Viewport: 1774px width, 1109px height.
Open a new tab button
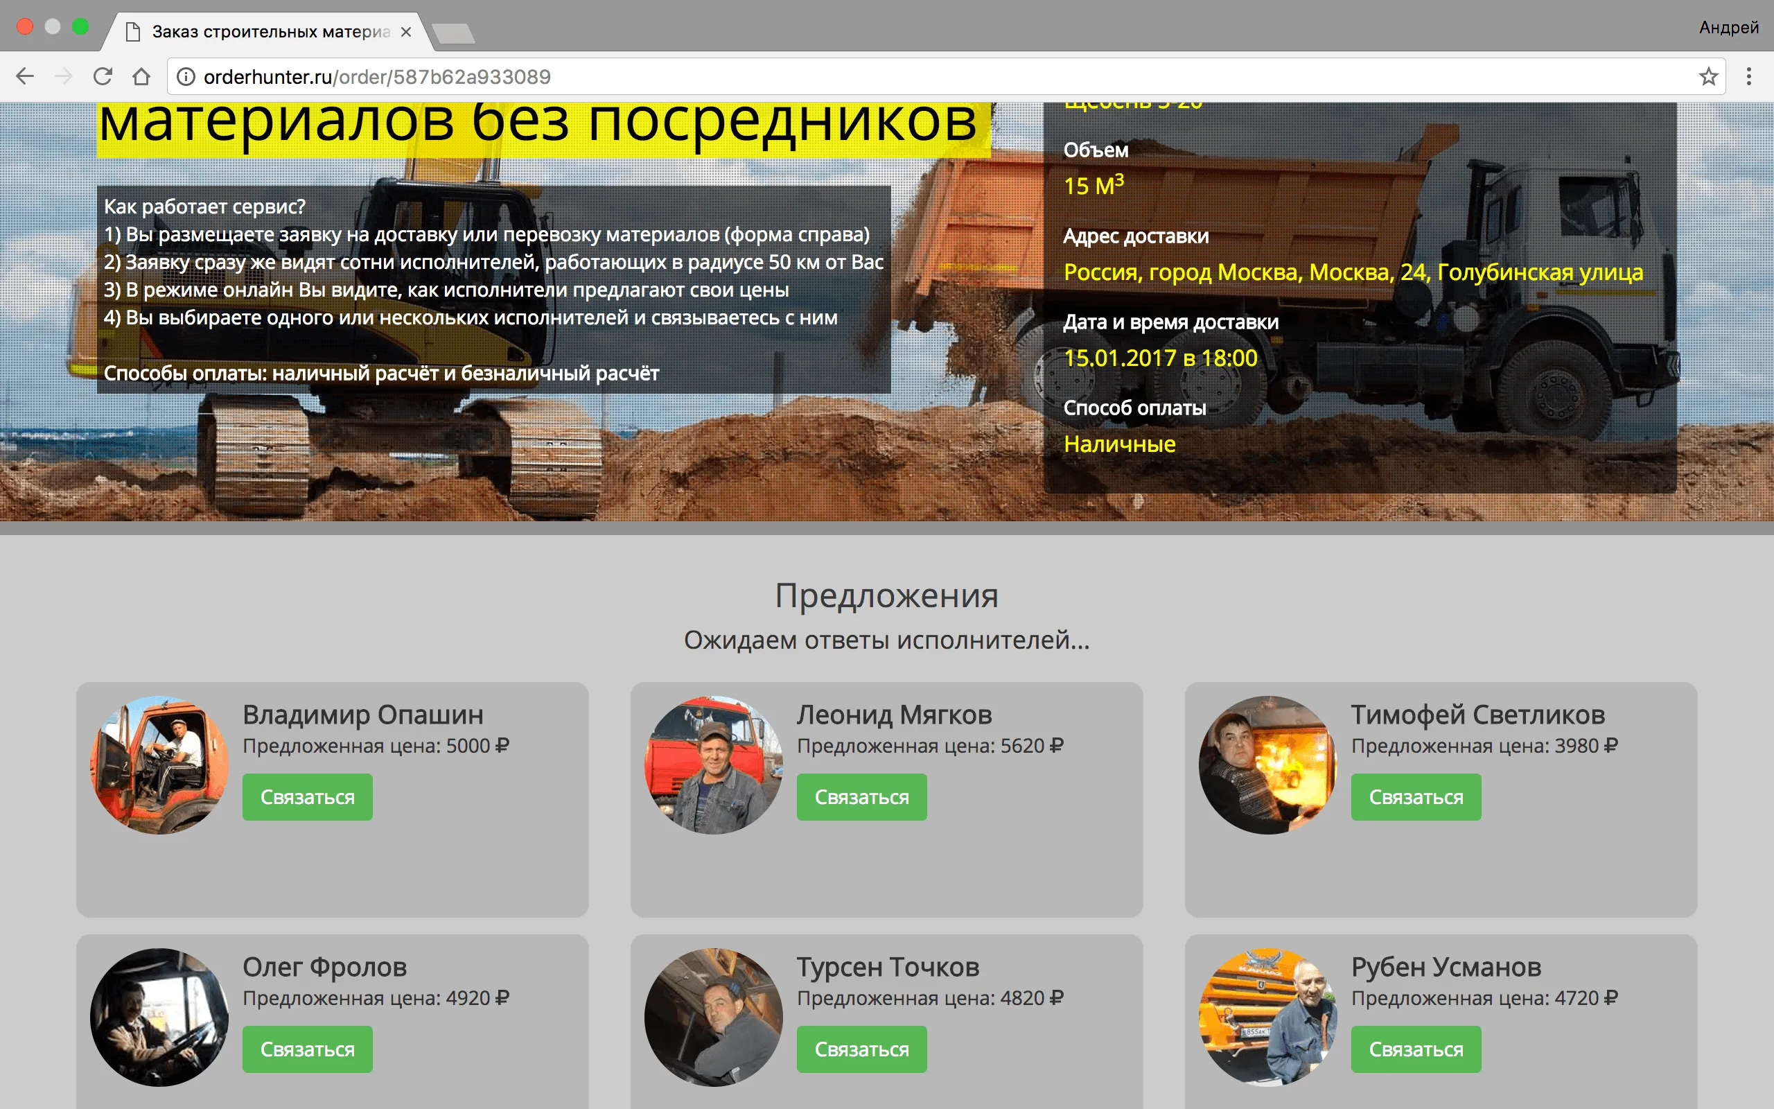[454, 33]
